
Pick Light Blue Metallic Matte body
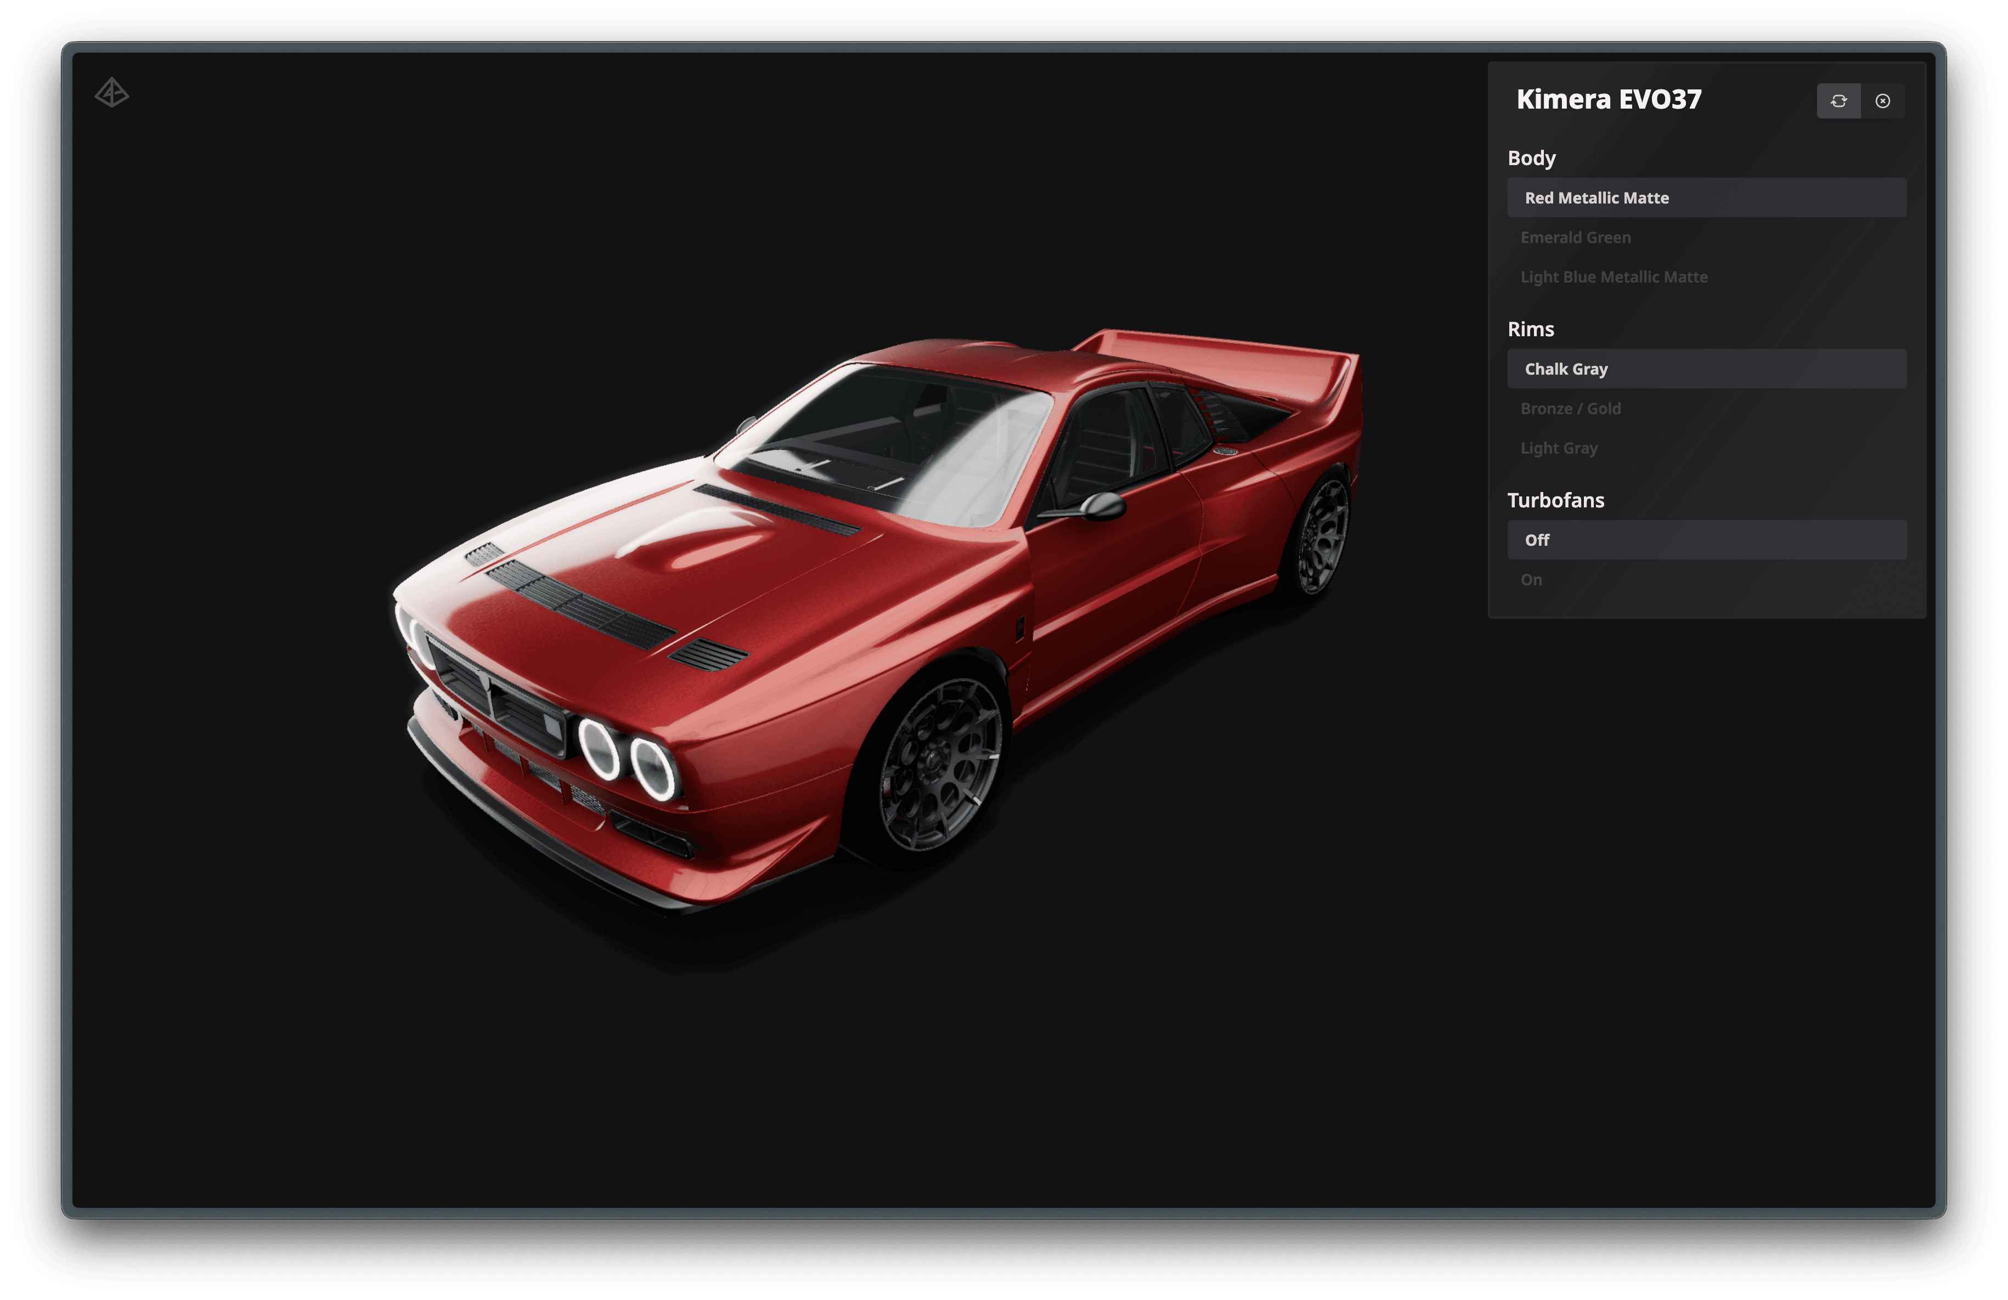(x=1613, y=276)
